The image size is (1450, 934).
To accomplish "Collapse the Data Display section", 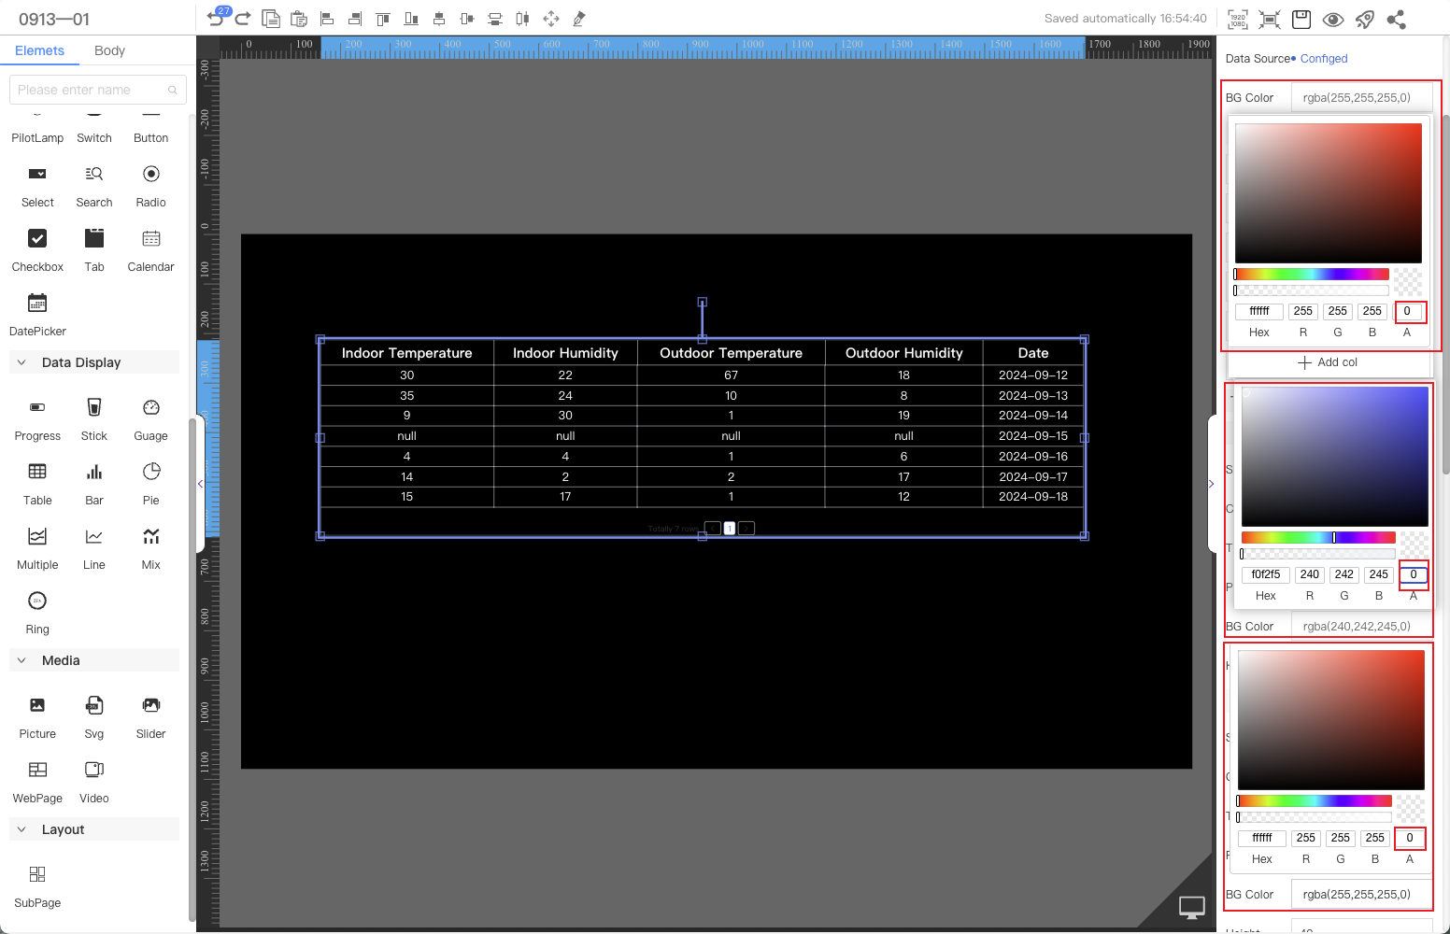I will point(21,362).
